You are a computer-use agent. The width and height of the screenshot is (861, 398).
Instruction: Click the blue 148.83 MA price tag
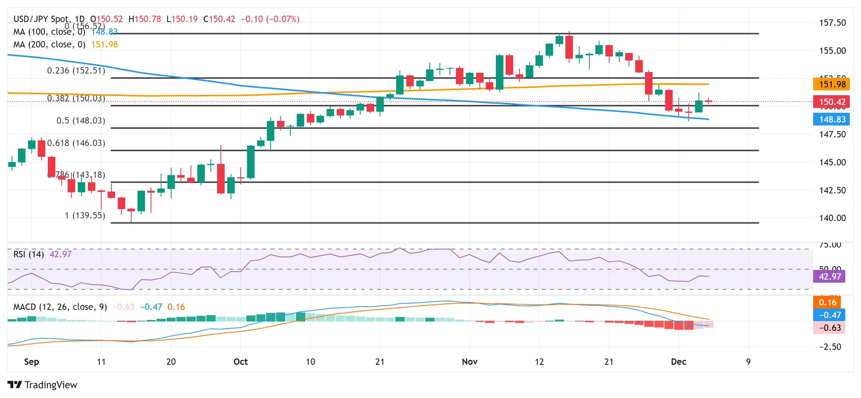(x=831, y=119)
